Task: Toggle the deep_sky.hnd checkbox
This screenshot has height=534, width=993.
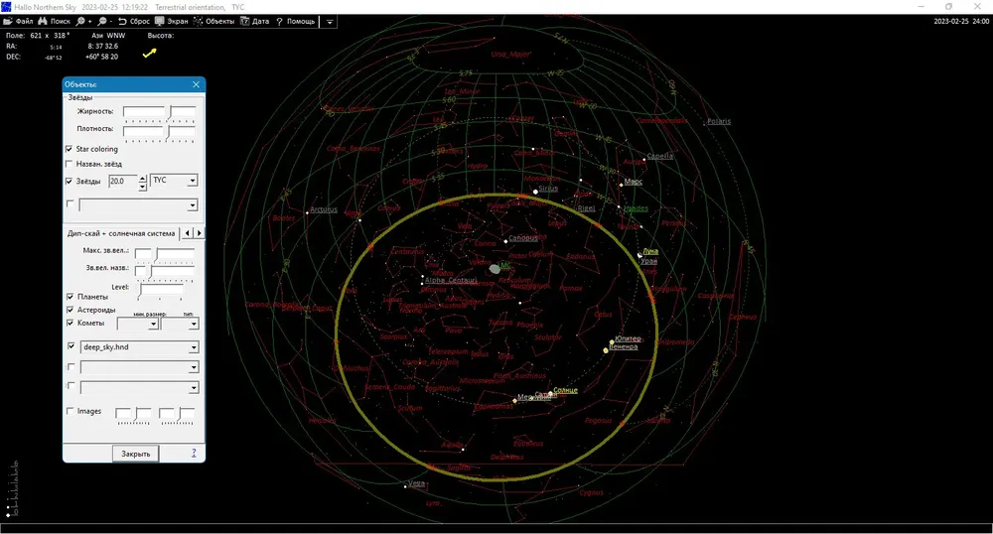Action: pos(71,346)
